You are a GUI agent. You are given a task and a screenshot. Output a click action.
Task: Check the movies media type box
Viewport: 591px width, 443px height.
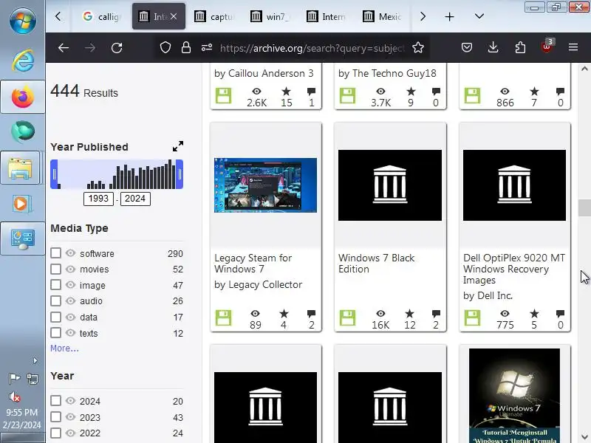tap(56, 269)
